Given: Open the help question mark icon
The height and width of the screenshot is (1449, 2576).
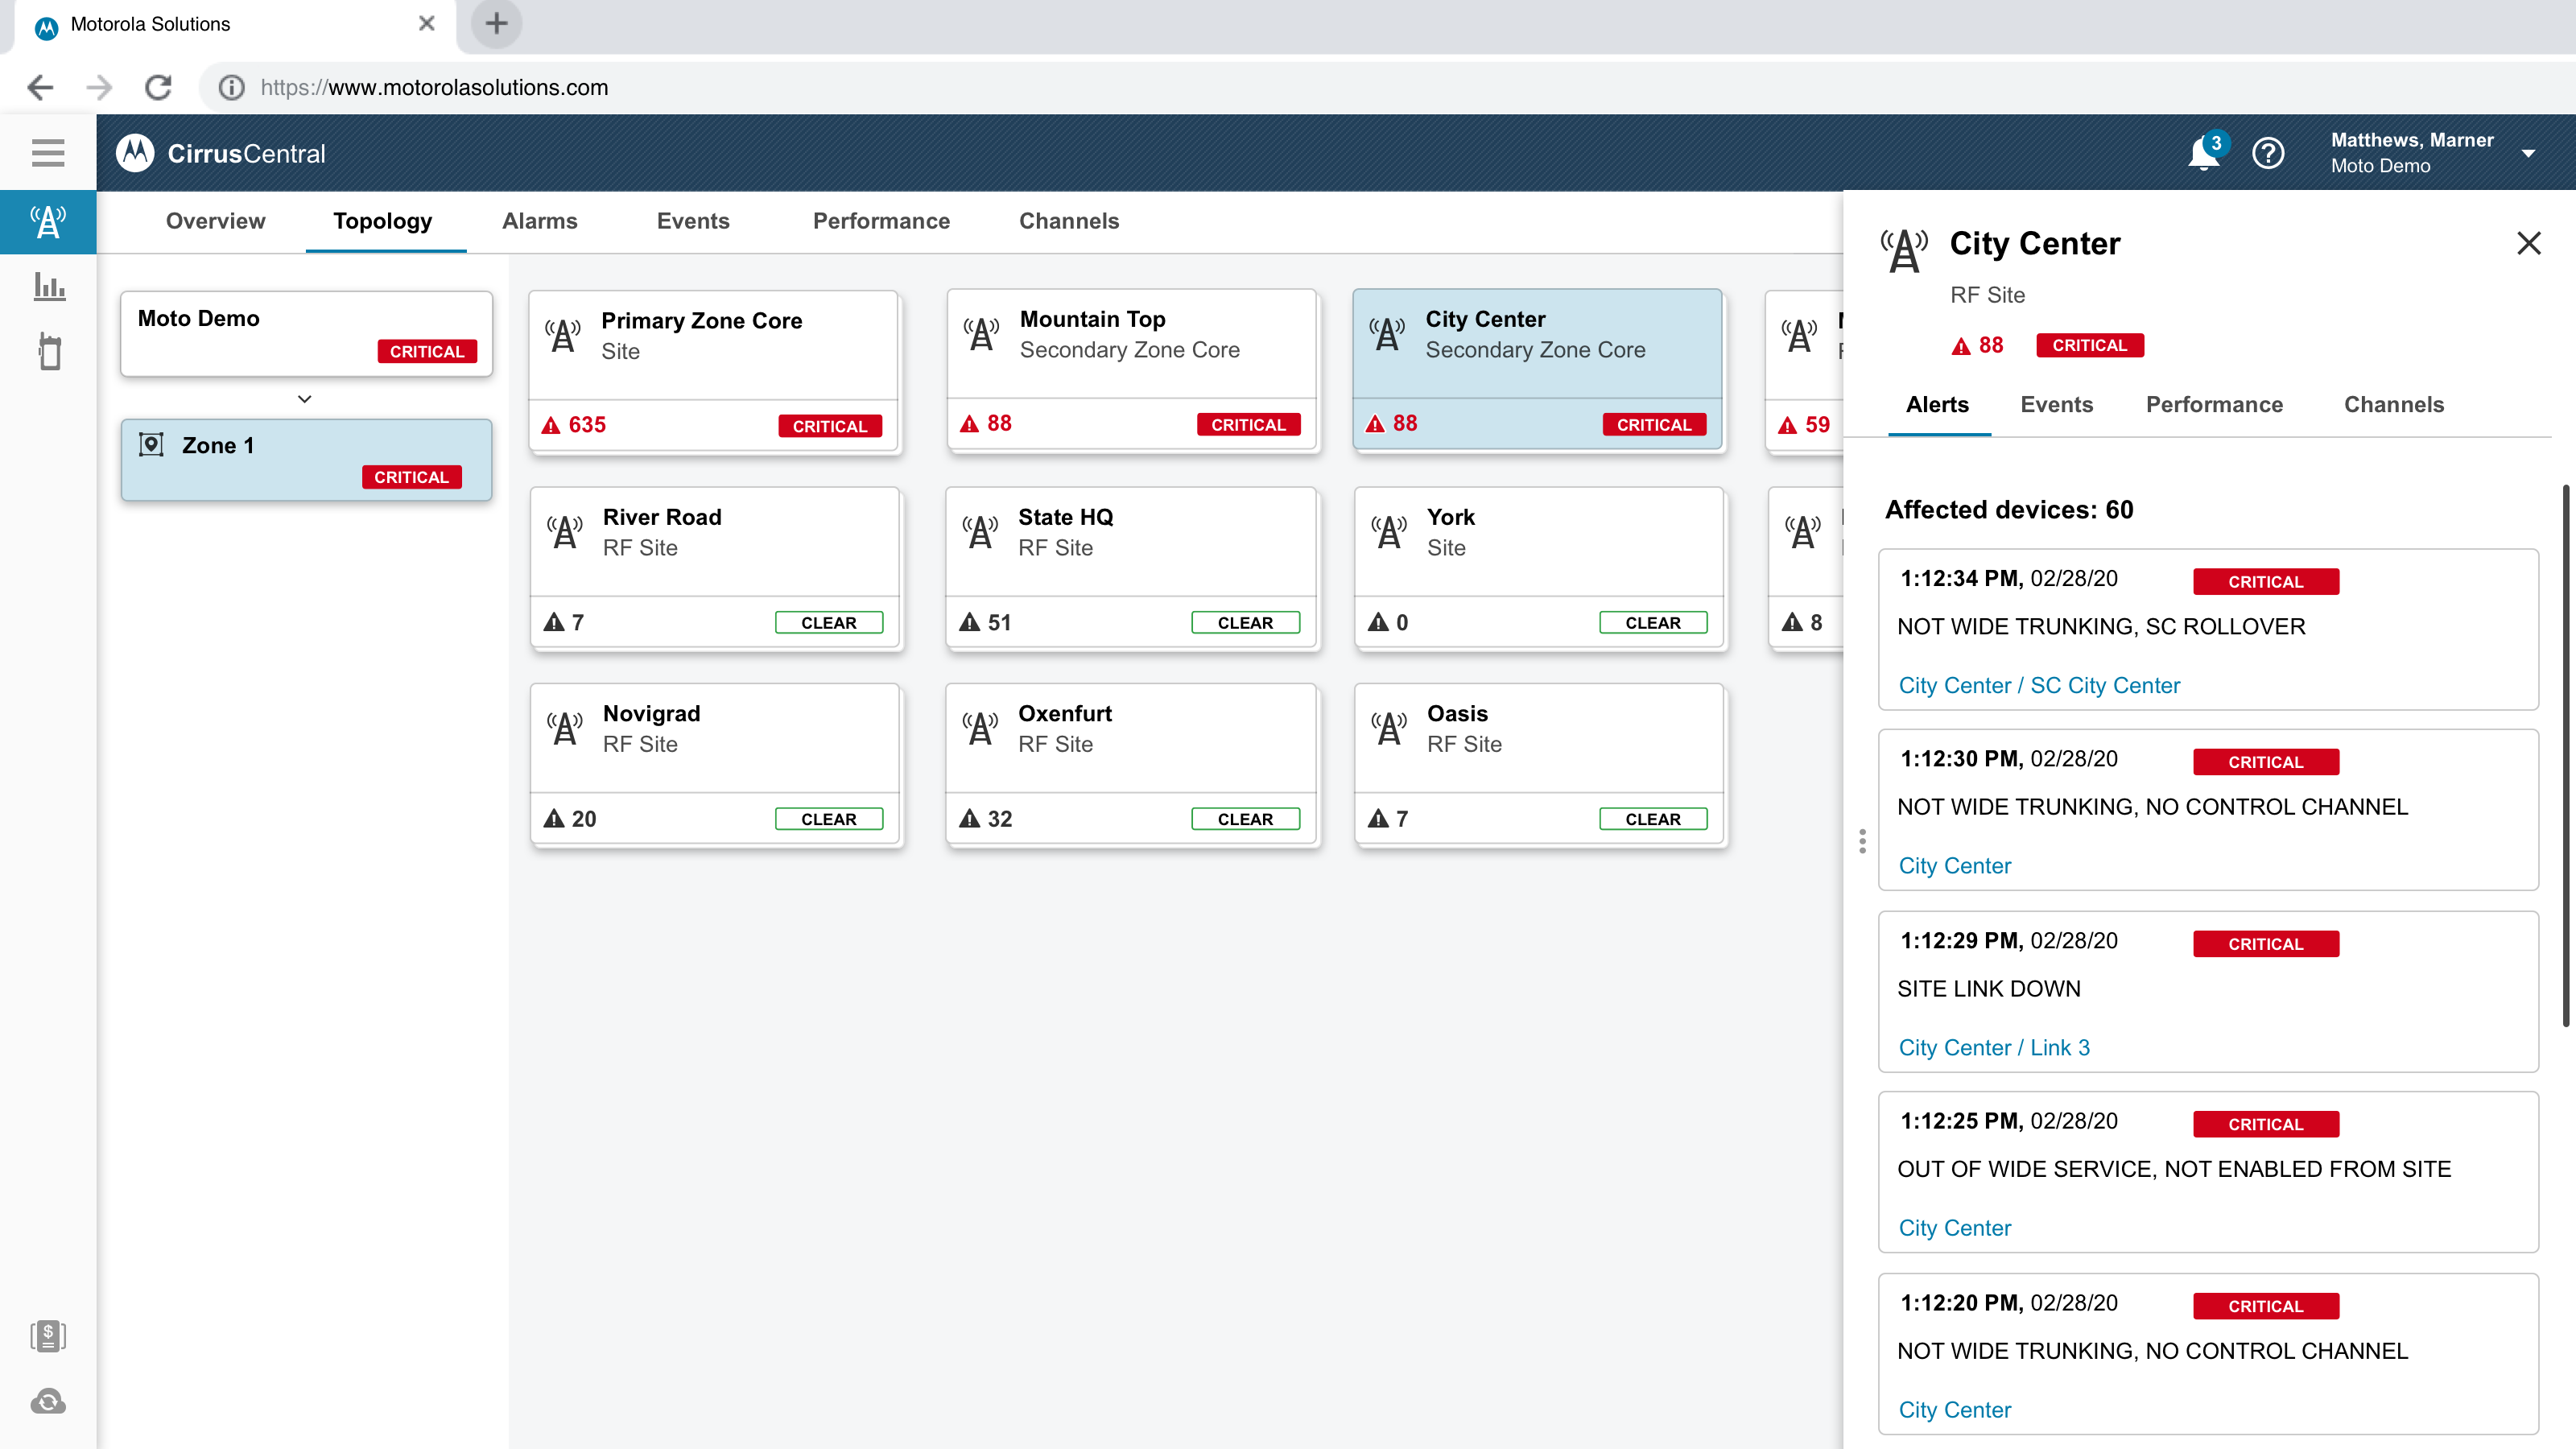Looking at the screenshot, I should point(2268,154).
